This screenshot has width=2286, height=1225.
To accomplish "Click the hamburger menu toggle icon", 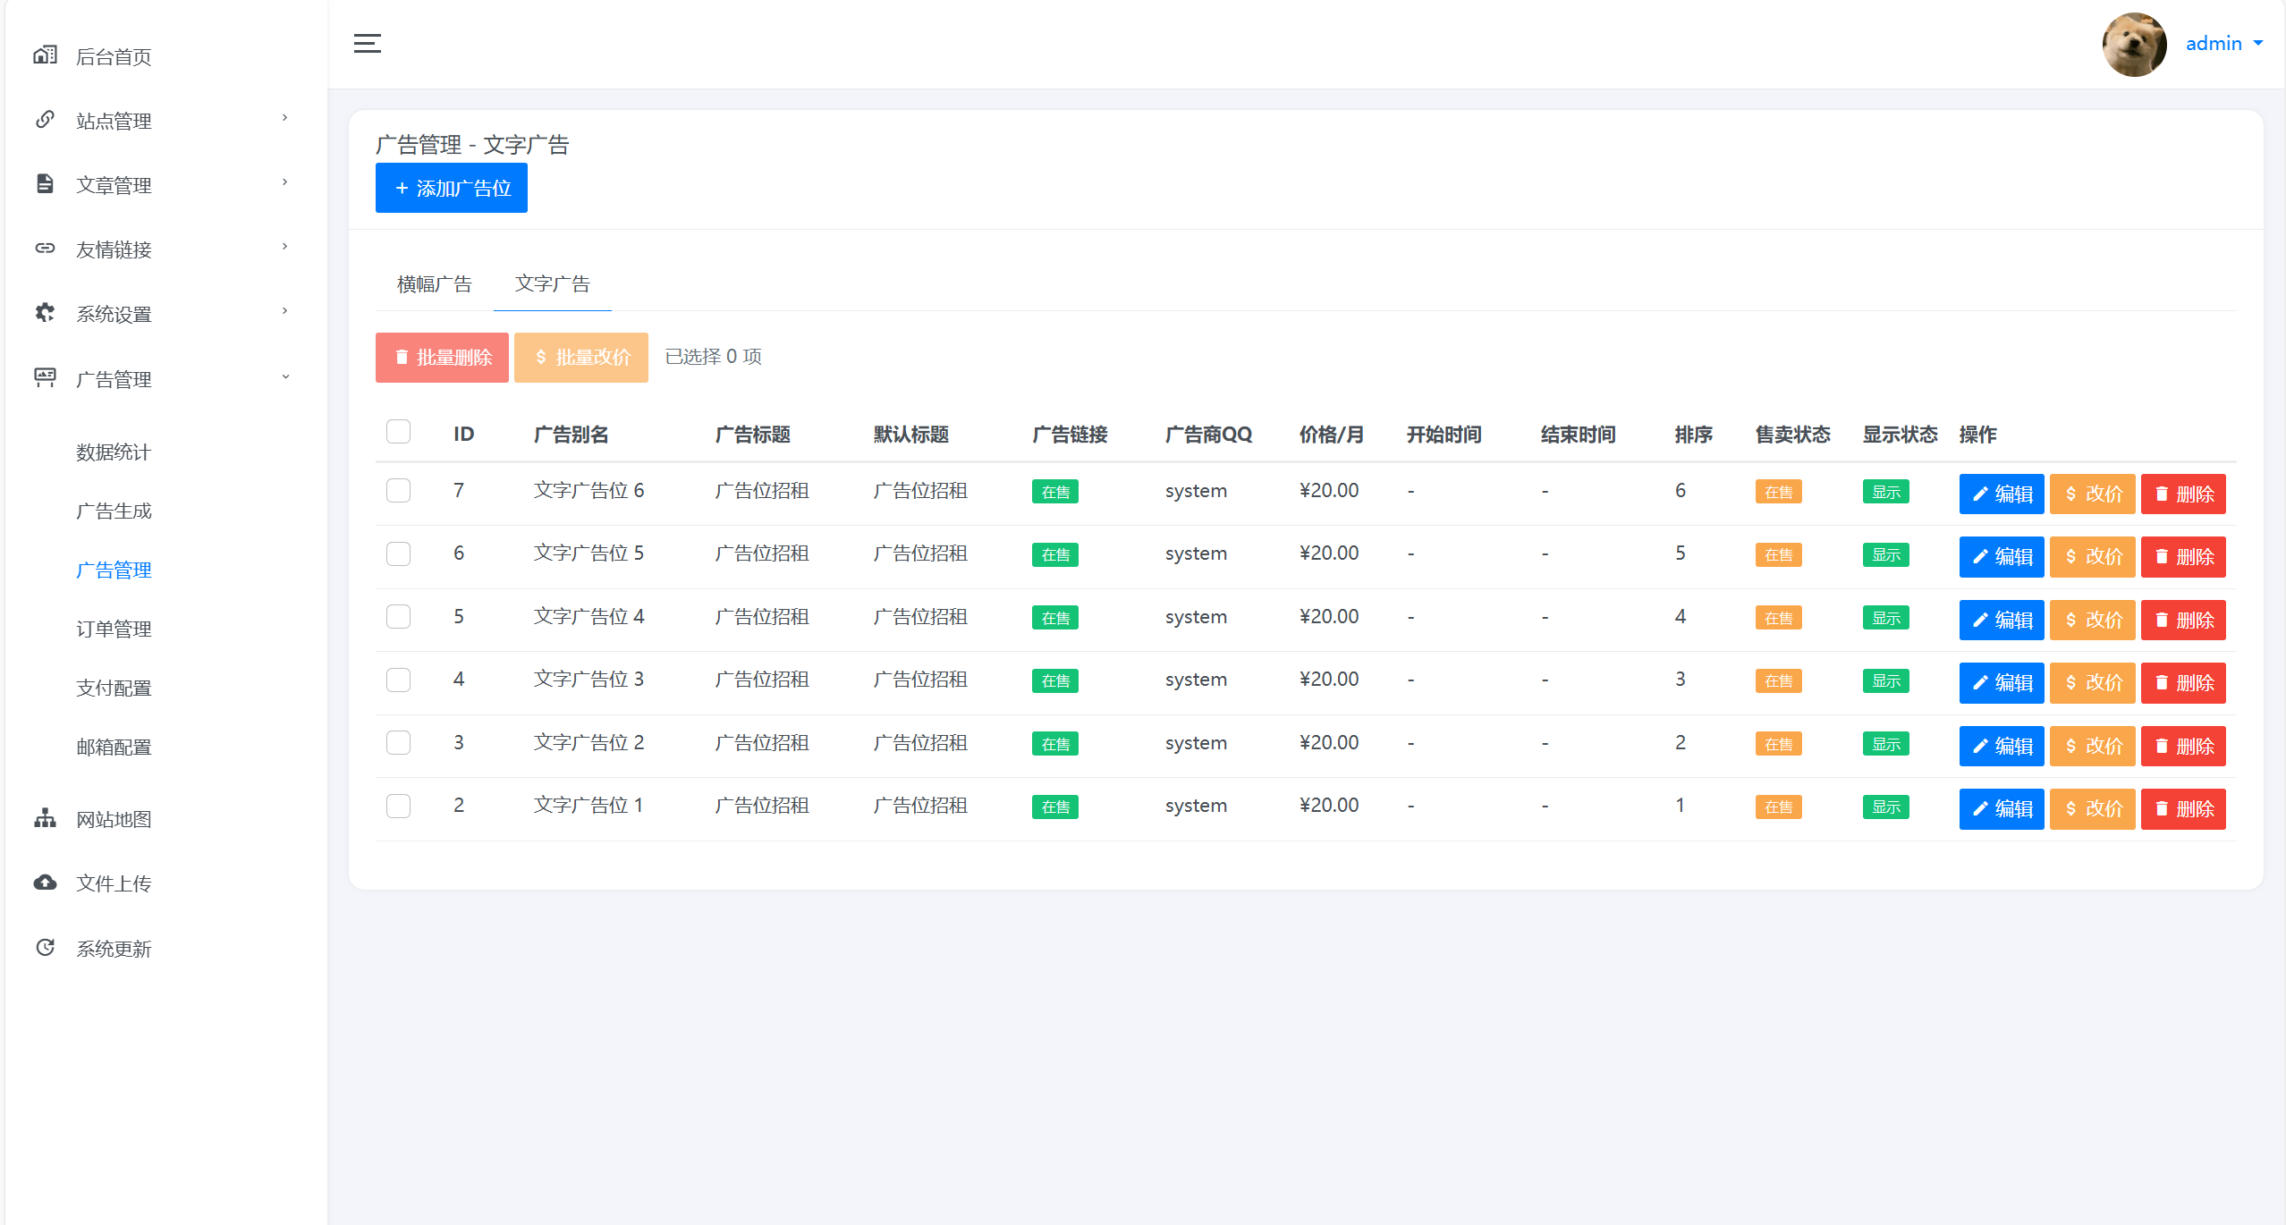I will click(367, 43).
